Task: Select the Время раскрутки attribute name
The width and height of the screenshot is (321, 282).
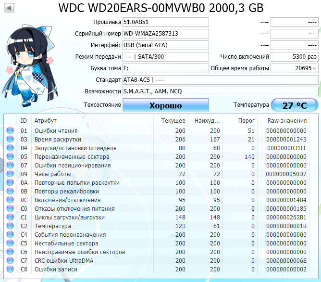Action: coord(58,140)
